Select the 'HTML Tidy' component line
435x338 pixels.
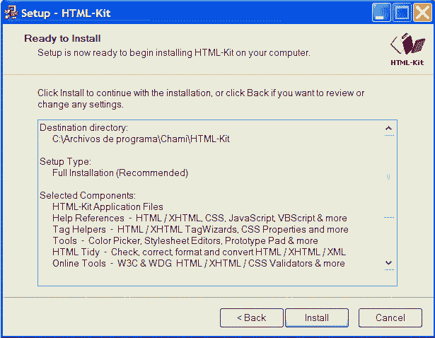click(x=199, y=252)
